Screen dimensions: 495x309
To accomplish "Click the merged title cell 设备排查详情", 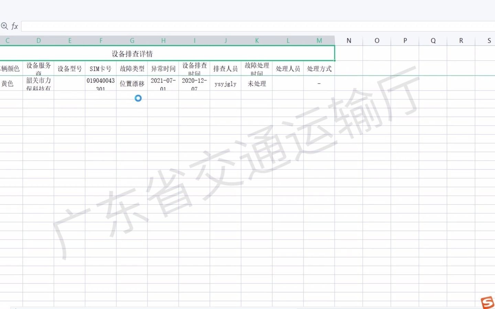I will click(x=167, y=54).
